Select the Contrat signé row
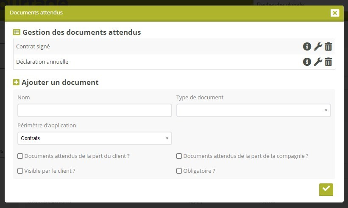Image resolution: width=348 pixels, height=208 pixels. coord(127,47)
